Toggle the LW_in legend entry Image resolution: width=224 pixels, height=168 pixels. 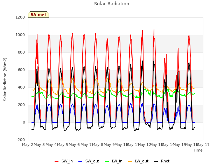[114, 161]
